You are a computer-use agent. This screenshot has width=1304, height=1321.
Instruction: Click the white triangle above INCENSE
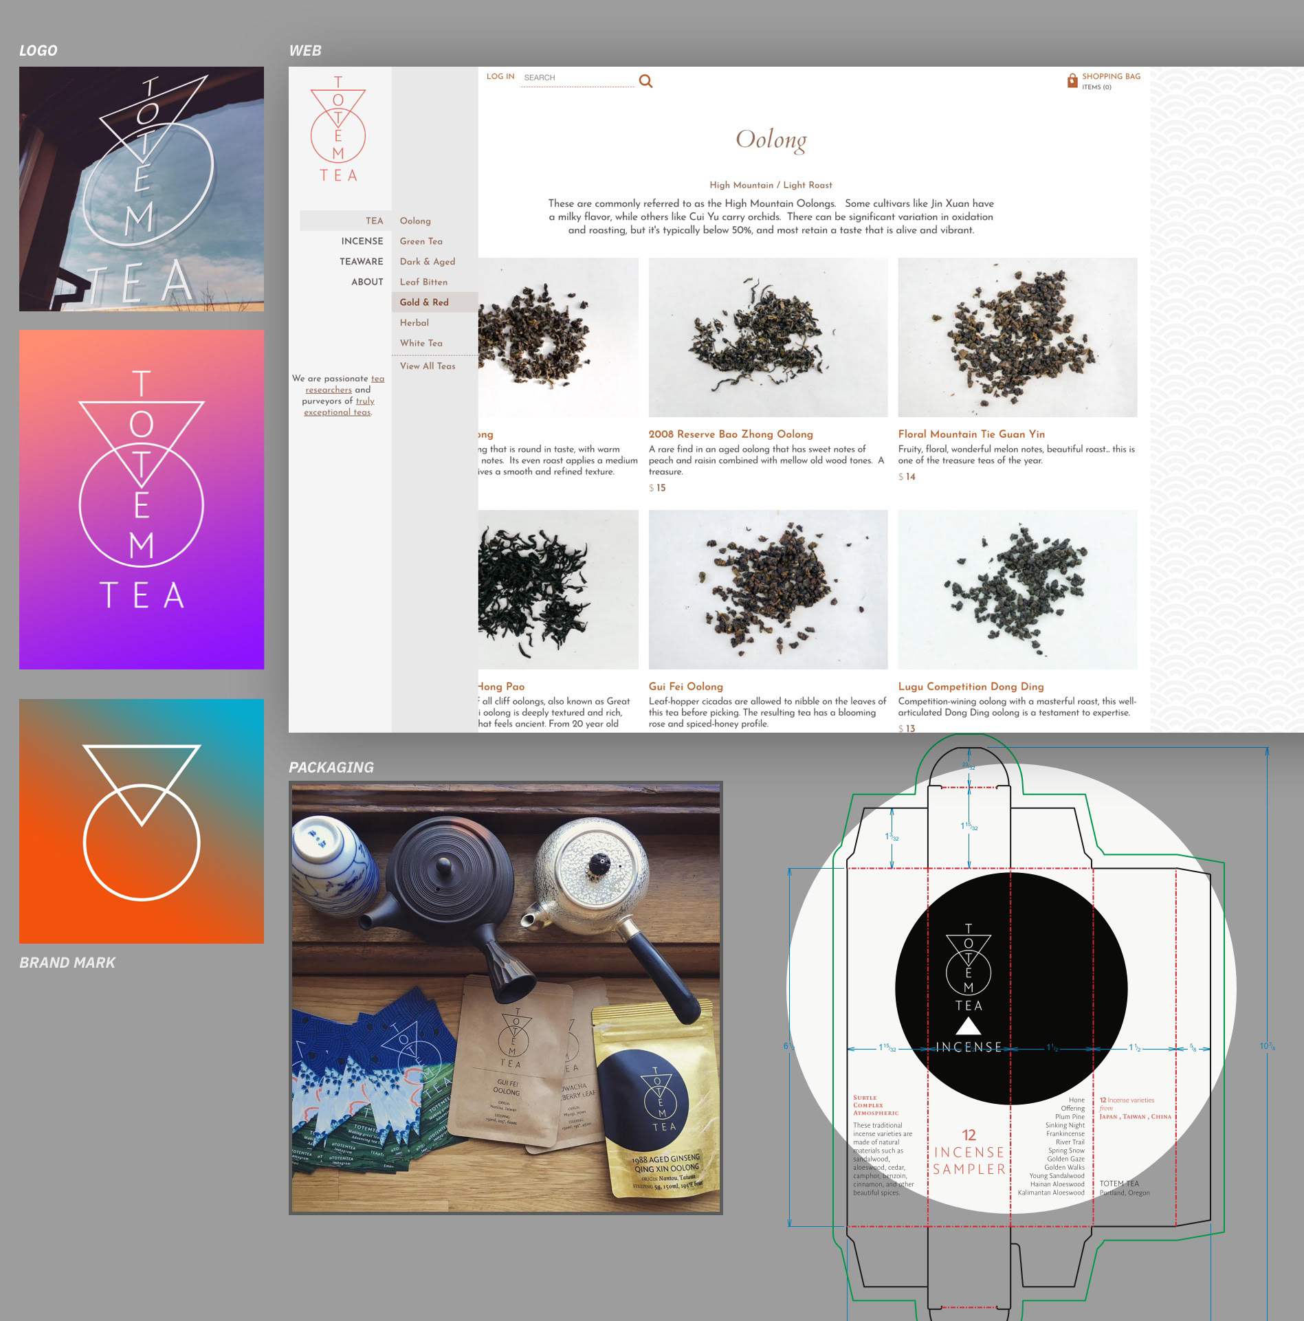(969, 1025)
